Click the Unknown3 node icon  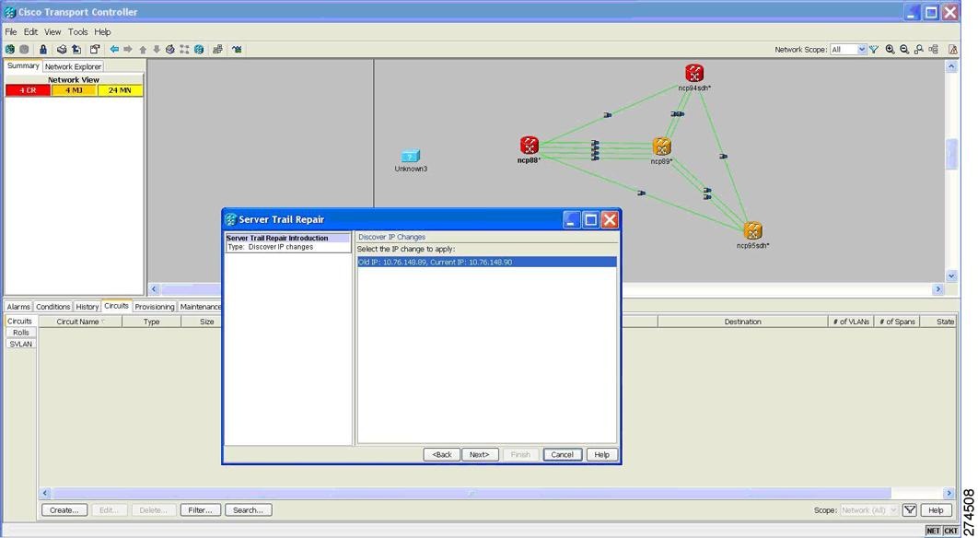pyautogui.click(x=411, y=156)
